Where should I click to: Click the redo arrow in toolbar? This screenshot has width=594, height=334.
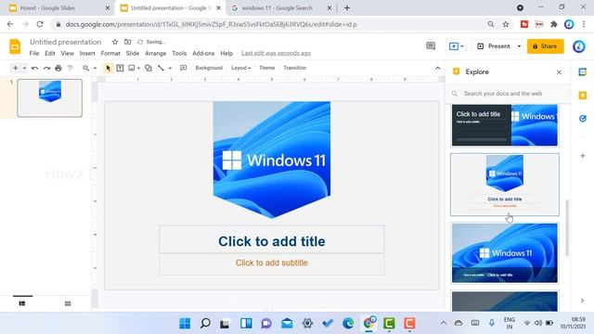click(x=46, y=68)
